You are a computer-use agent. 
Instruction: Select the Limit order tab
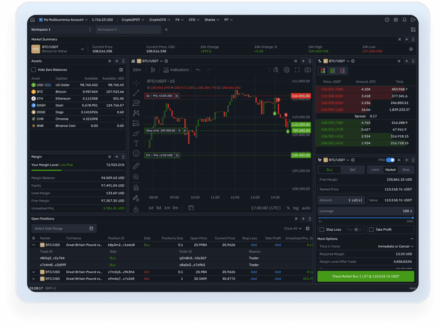(x=375, y=170)
